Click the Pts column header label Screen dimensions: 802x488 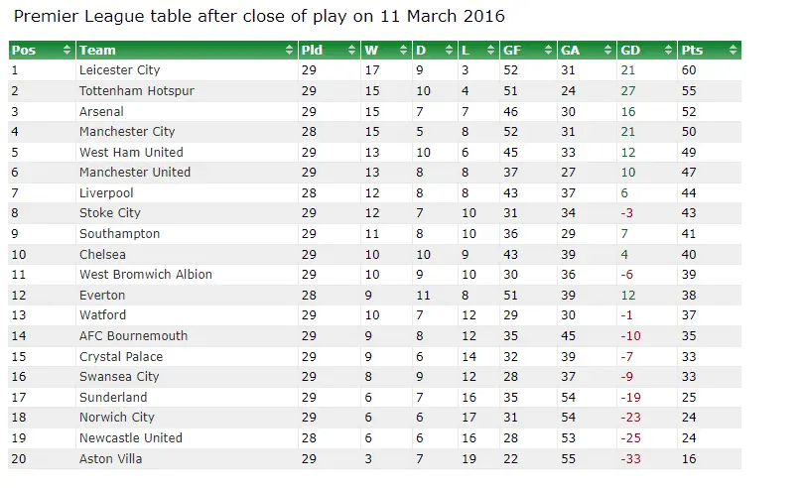(691, 51)
